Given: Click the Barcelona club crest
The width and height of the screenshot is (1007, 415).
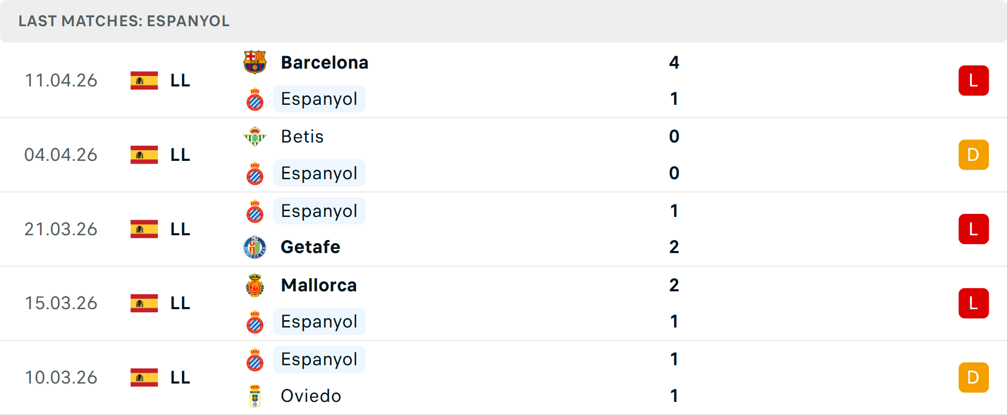Looking at the screenshot, I should point(255,62).
